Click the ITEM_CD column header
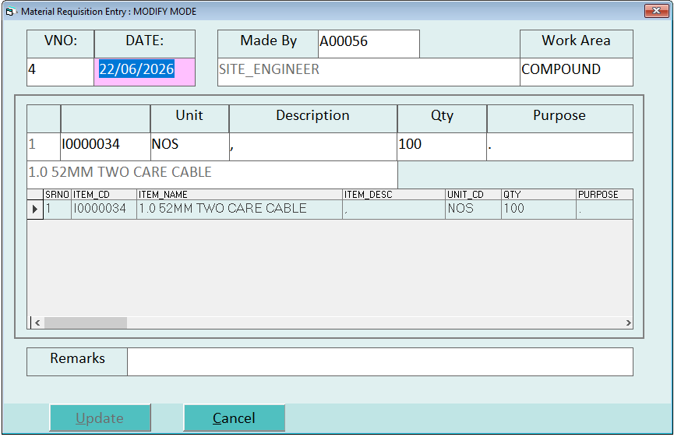Image resolution: width=674 pixels, height=437 pixels. [x=104, y=194]
